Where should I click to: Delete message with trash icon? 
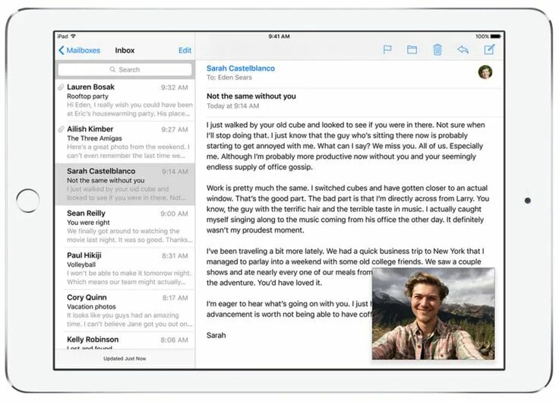pyautogui.click(x=437, y=49)
